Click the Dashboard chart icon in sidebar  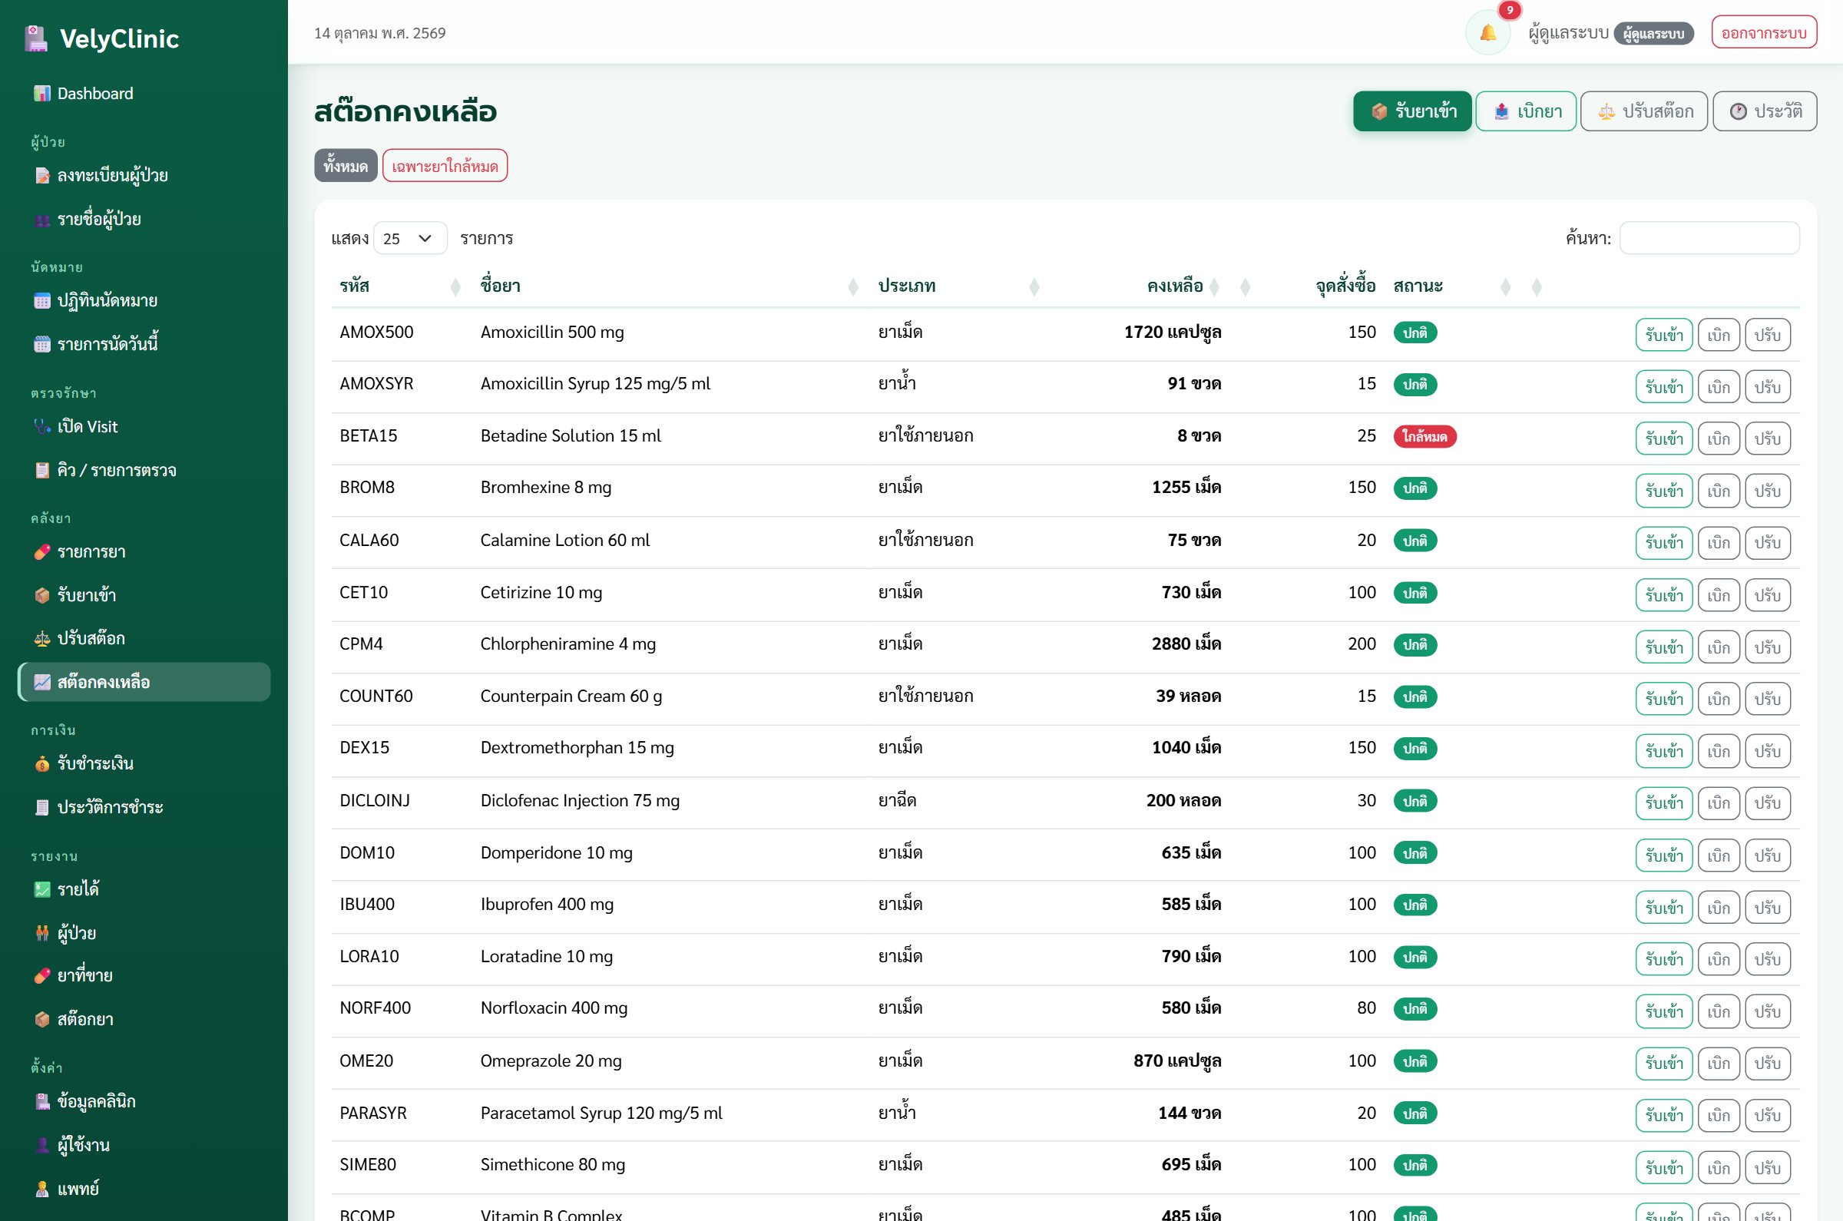click(x=42, y=94)
